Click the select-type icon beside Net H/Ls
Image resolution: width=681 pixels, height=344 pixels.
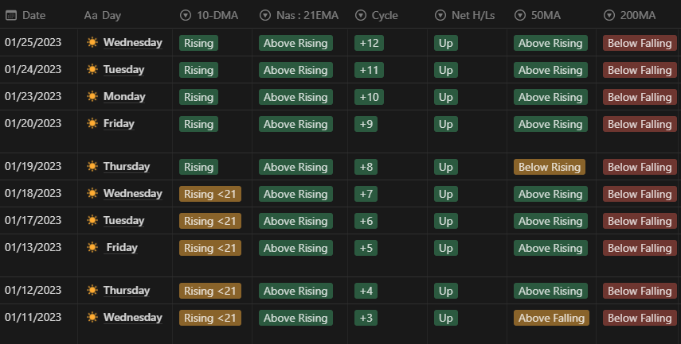440,16
